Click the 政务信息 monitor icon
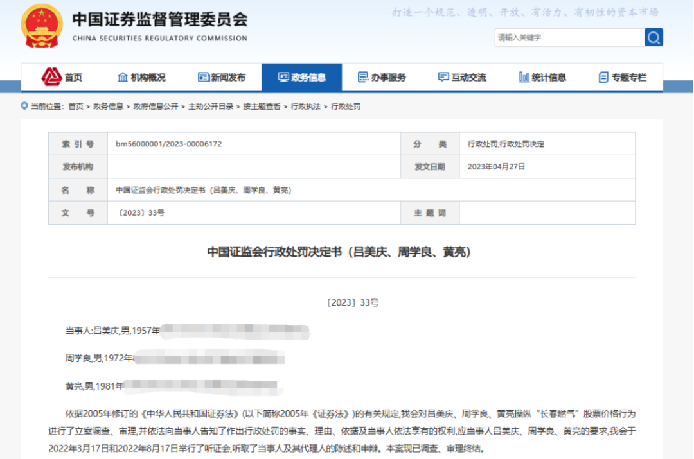Image resolution: width=694 pixels, height=459 pixels. click(x=283, y=78)
